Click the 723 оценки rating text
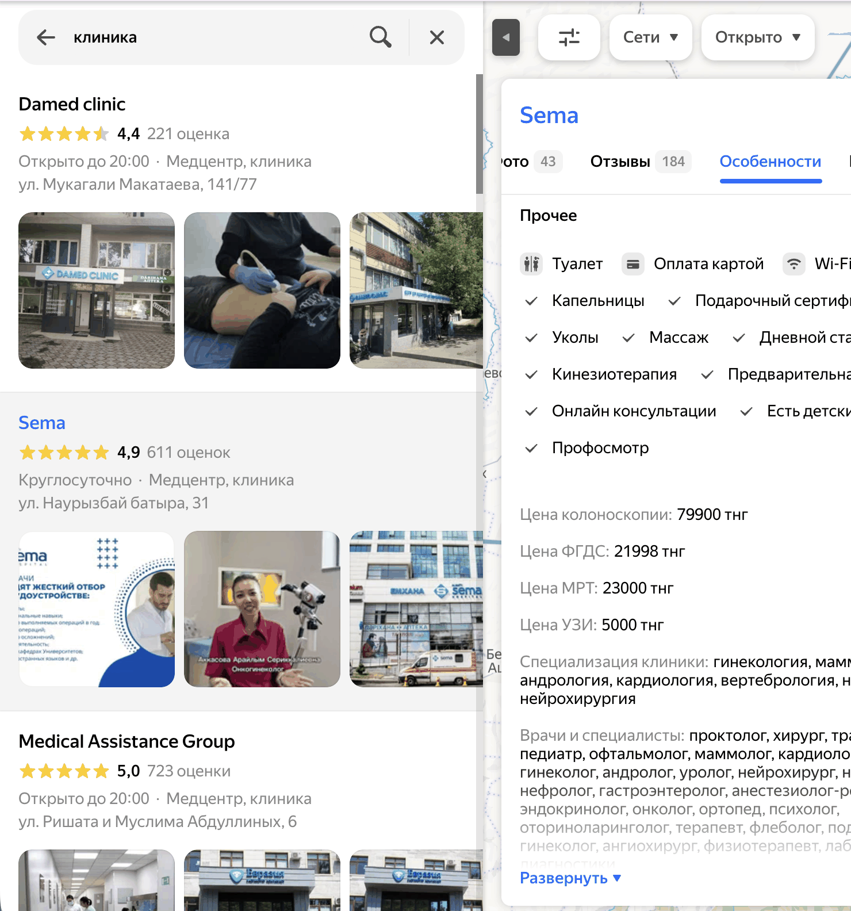This screenshot has width=851, height=911. [189, 771]
